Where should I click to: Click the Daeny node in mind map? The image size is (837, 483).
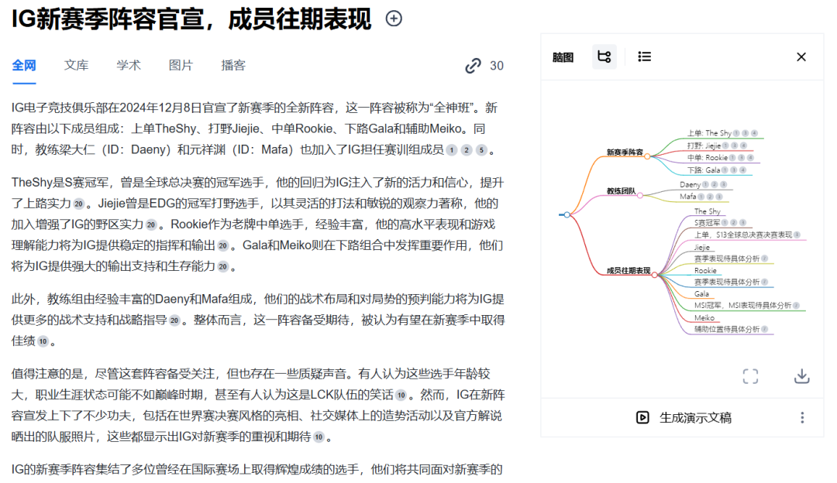pos(690,184)
